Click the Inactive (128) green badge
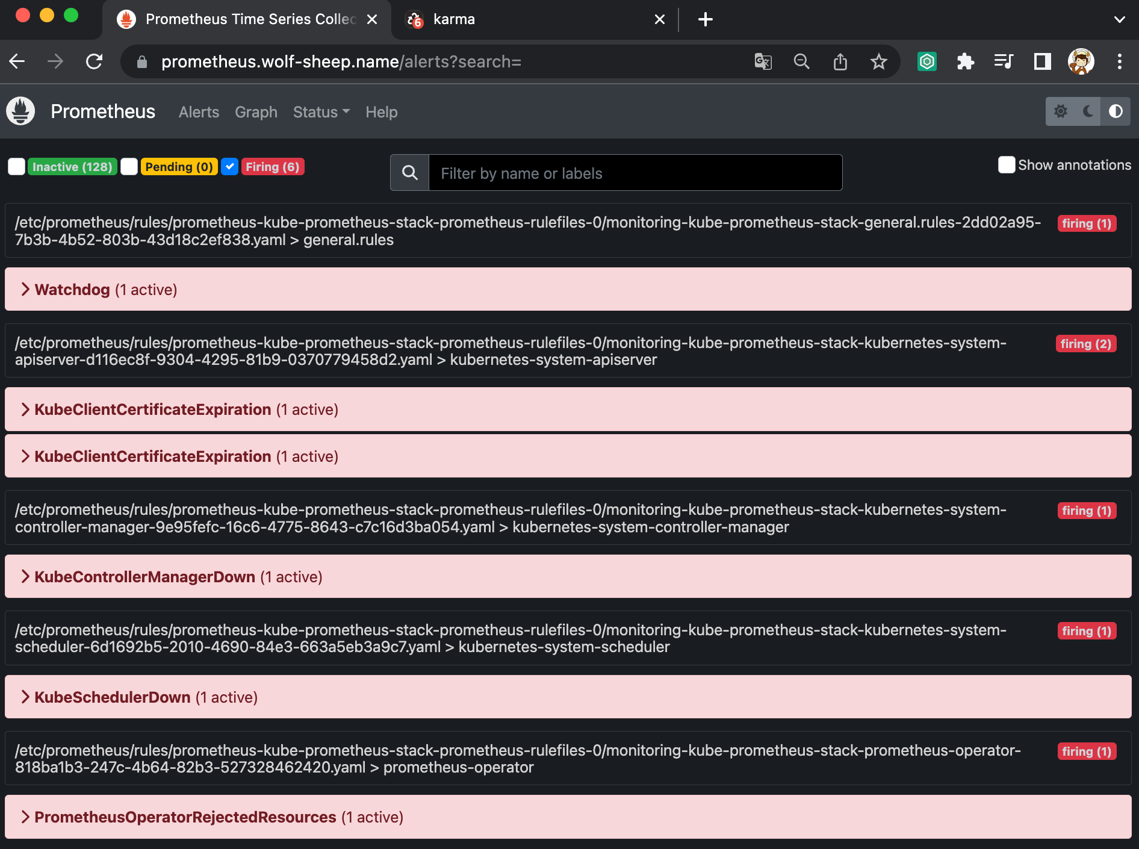This screenshot has width=1139, height=849. click(72, 167)
